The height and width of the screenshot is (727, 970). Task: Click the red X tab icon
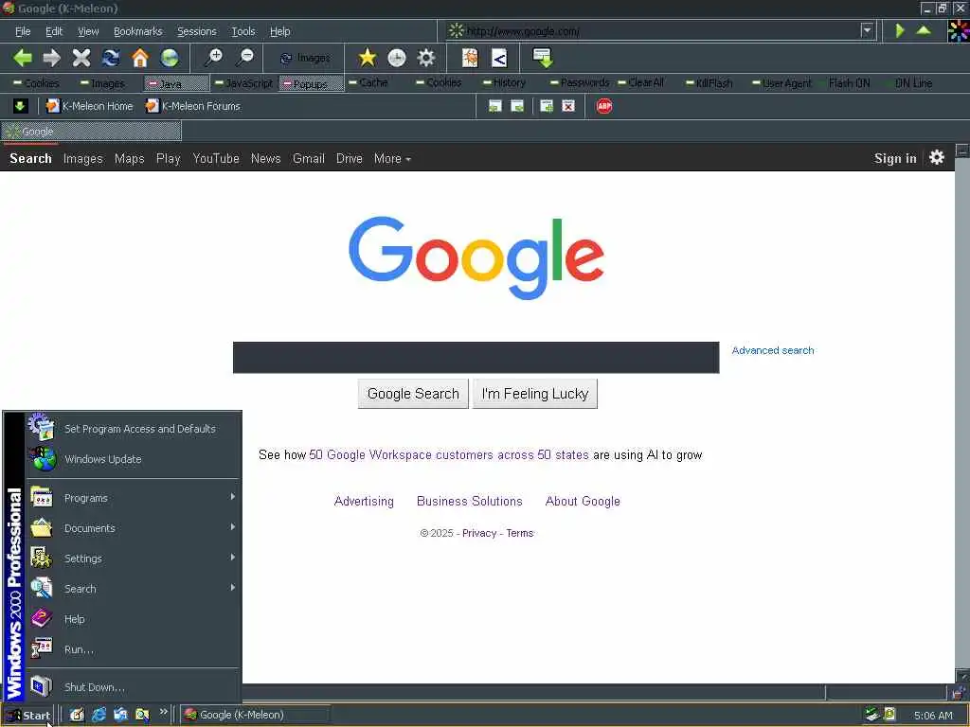coord(568,106)
